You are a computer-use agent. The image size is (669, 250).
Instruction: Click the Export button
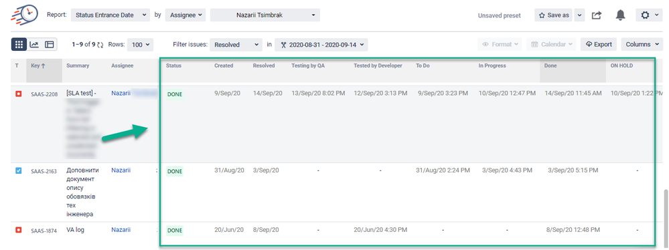[x=599, y=44]
